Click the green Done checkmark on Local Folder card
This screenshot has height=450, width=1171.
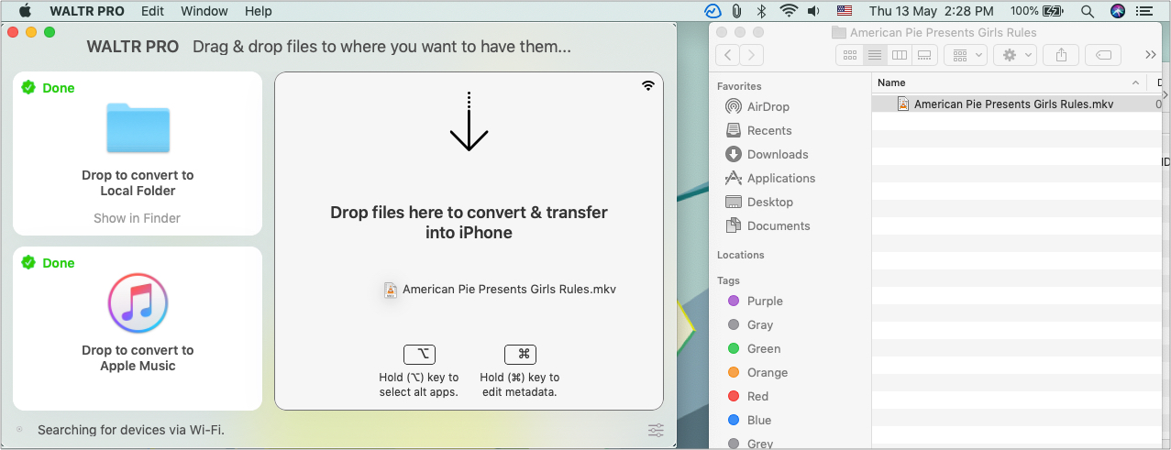28,88
